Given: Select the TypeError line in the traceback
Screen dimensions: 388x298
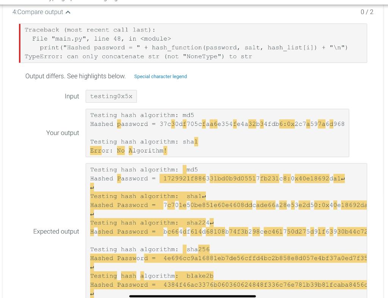Looking at the screenshot, I should pyautogui.click(x=138, y=56).
